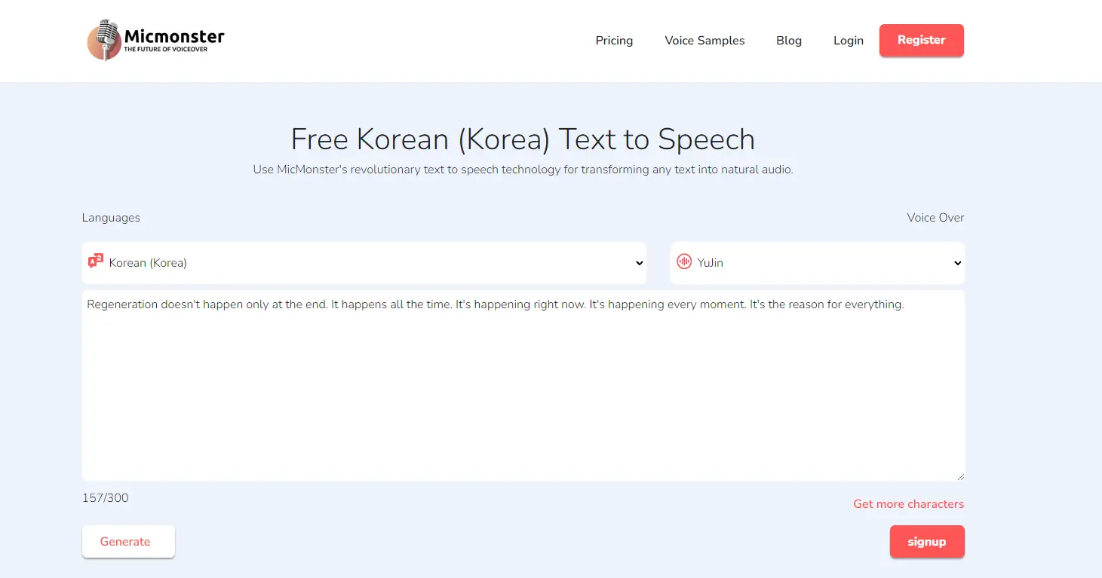This screenshot has width=1102, height=578.
Task: Go to the Blog page
Action: tap(789, 41)
